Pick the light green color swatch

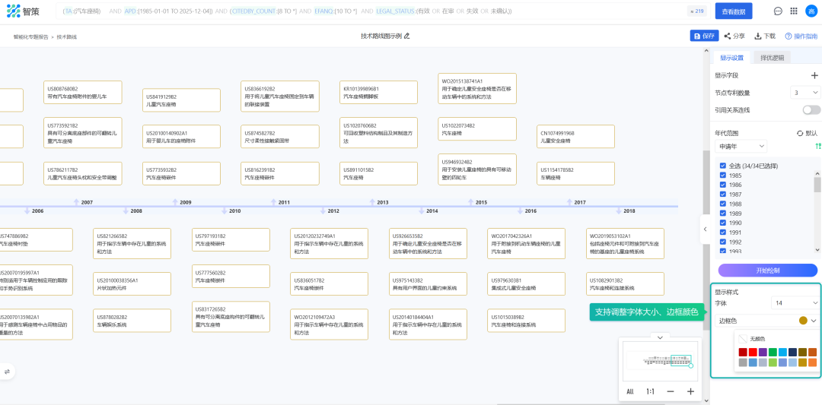pos(773,362)
